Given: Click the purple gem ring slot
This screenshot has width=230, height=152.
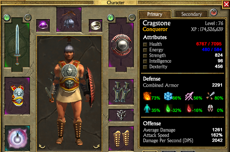Looking at the screenshot, I should tap(43, 26).
